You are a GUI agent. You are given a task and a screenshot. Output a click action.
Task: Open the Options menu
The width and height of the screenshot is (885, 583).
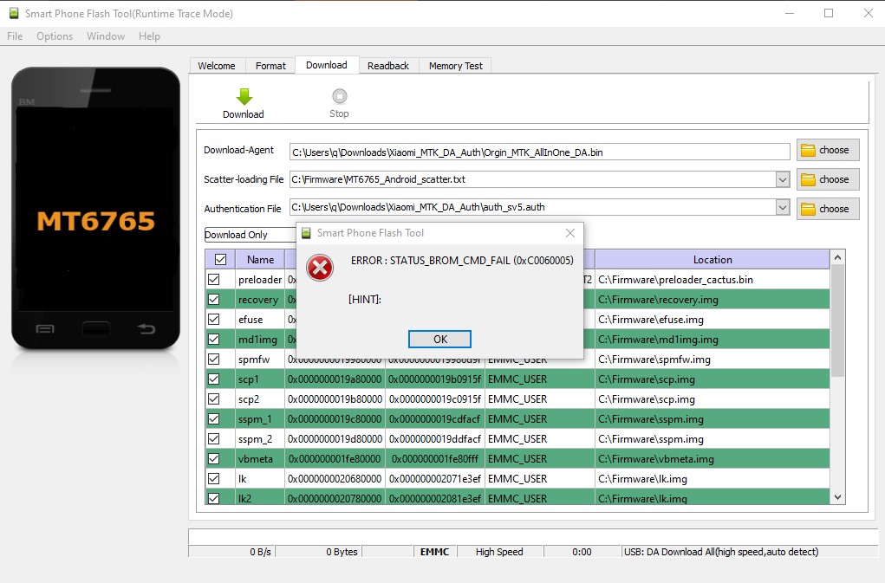(55, 36)
